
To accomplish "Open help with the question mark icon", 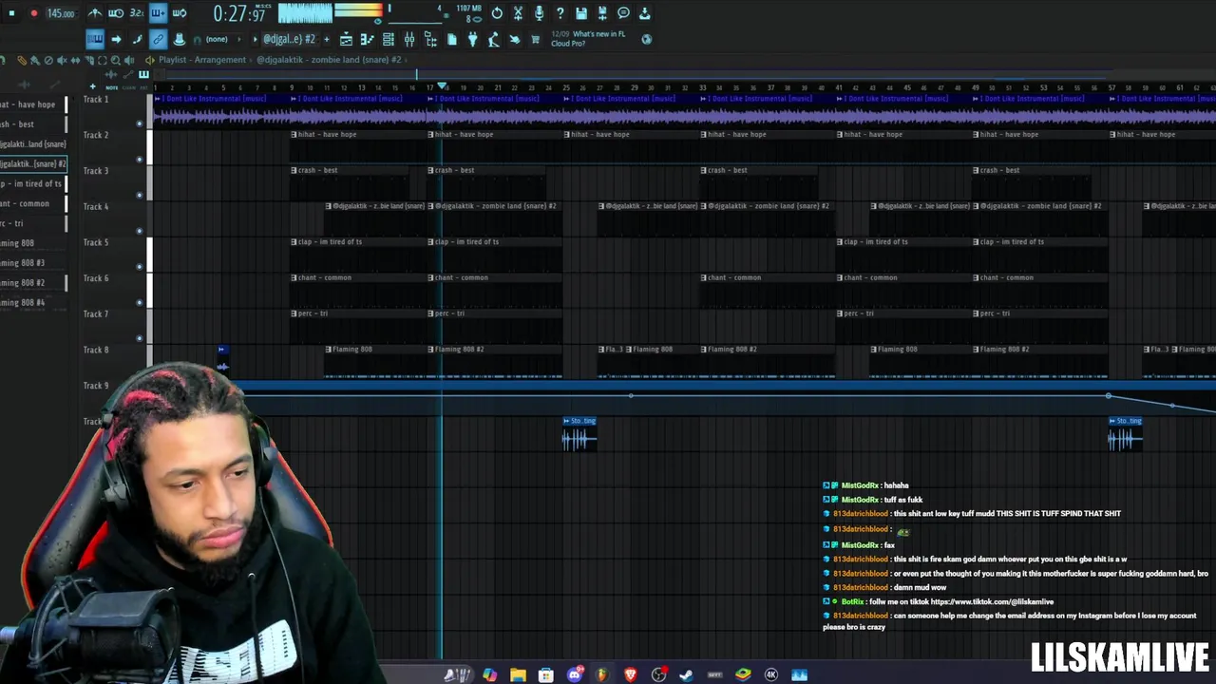I will [x=560, y=13].
